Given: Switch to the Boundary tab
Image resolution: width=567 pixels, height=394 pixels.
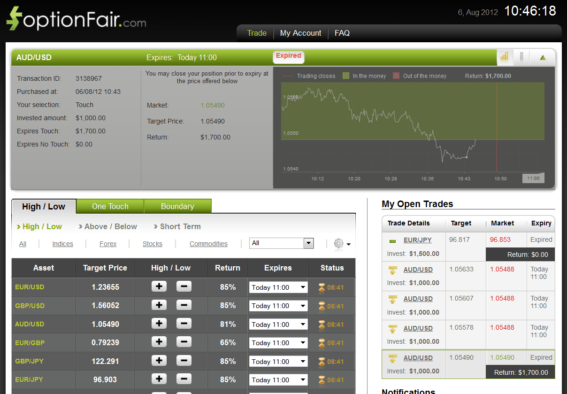Looking at the screenshot, I should (177, 206).
